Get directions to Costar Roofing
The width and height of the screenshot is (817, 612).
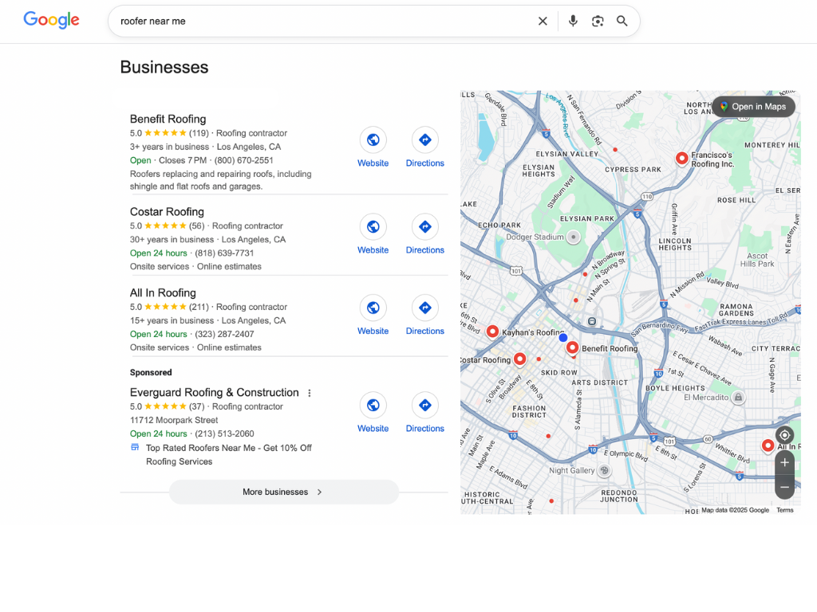(x=424, y=227)
